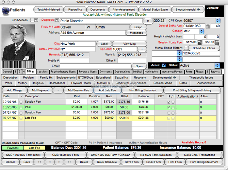Open the Diagnosis dropdown arrow
Viewport: 228px width, 170px height.
pyautogui.click(x=57, y=20)
